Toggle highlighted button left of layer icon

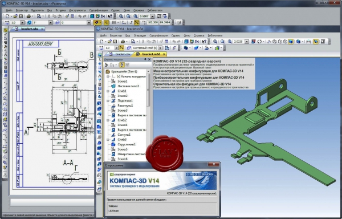coord(122,48)
